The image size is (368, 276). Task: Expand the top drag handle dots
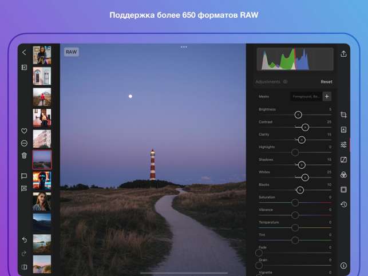[184, 47]
